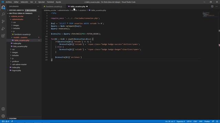Click Espacios: 4 indentation setting
220x123 pixels.
coord(181,122)
